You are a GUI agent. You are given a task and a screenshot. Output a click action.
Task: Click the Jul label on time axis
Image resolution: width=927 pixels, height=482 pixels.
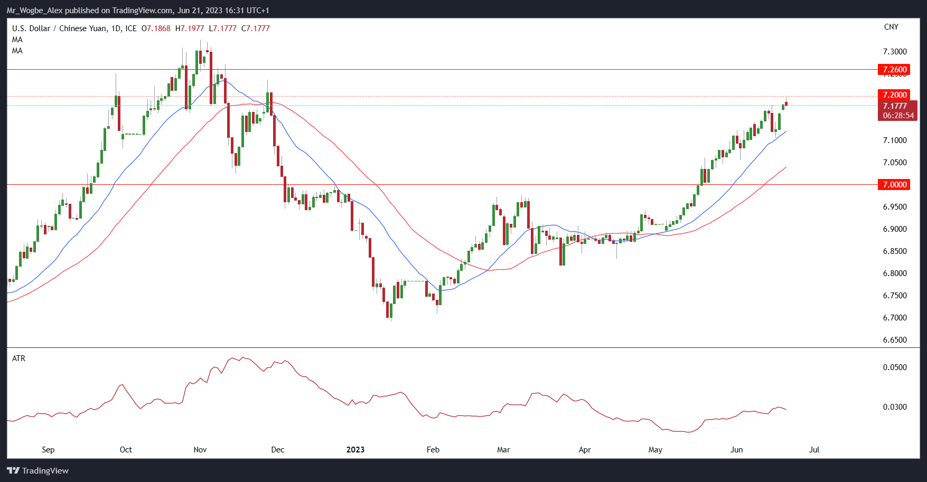point(814,450)
